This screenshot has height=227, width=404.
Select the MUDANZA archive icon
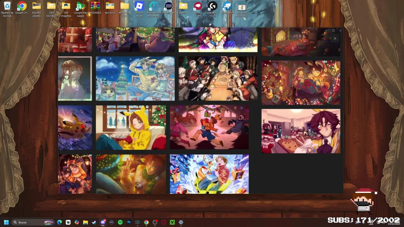(95, 9)
